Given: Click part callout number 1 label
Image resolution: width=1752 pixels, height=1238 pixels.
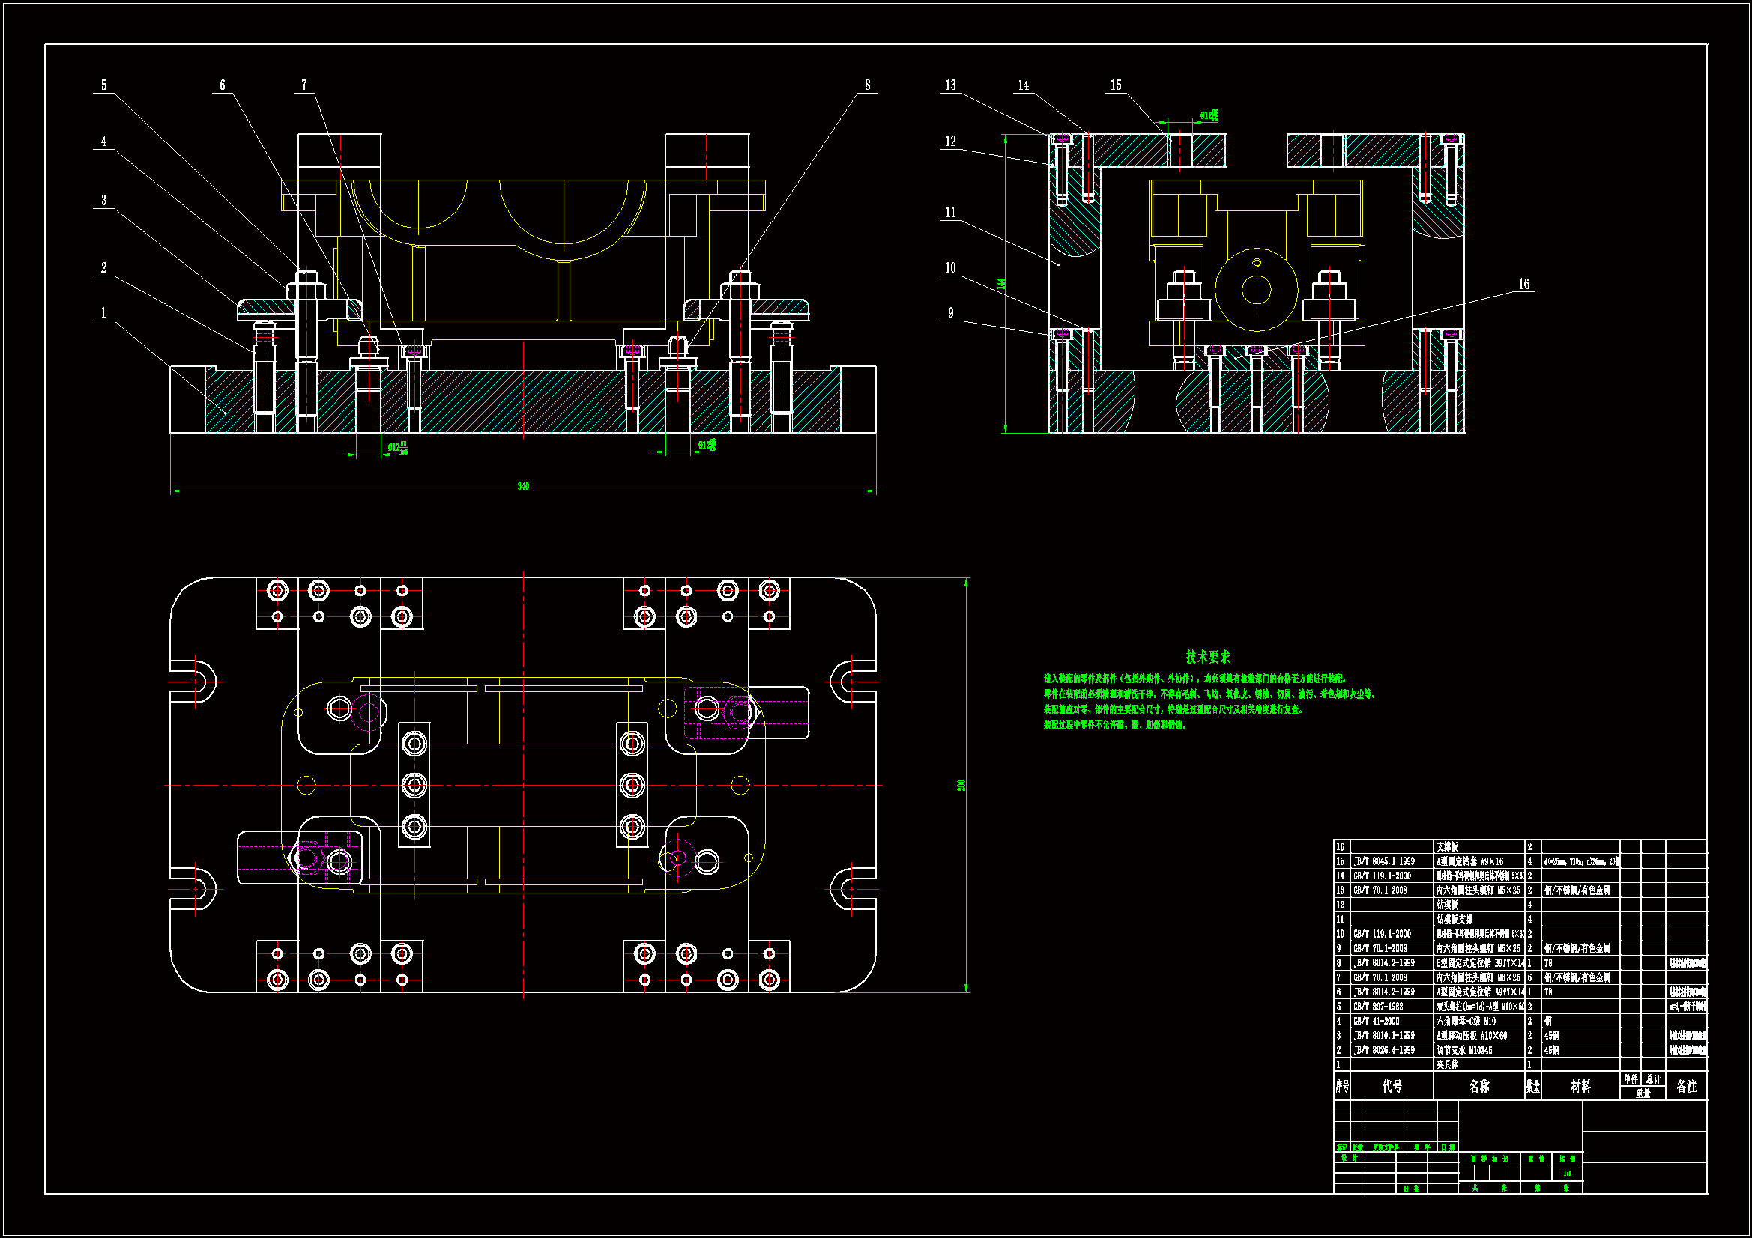Looking at the screenshot, I should point(103,314).
